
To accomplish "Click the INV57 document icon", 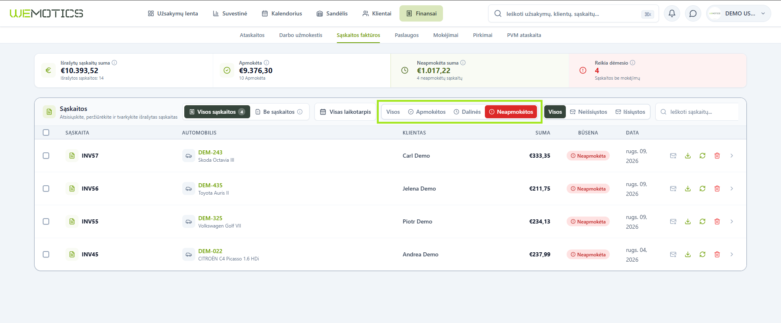I will (72, 156).
